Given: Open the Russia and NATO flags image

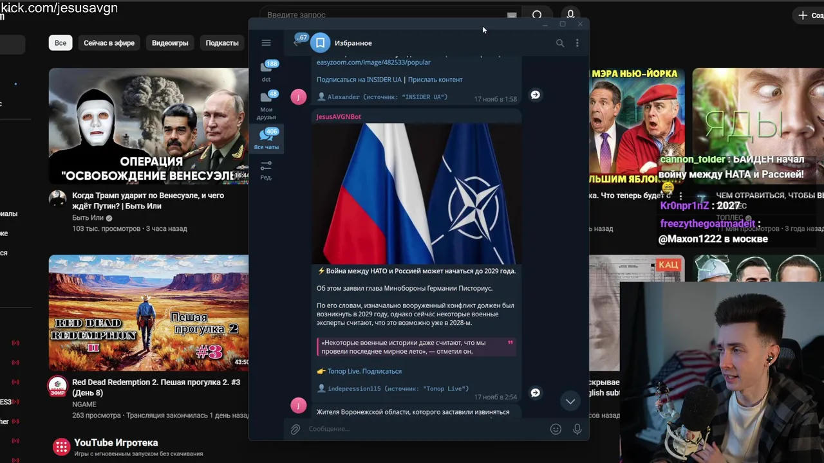Looking at the screenshot, I should (416, 194).
